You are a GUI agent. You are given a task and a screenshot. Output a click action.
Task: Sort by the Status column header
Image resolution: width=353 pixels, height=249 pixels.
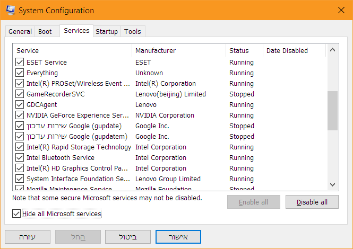point(245,50)
